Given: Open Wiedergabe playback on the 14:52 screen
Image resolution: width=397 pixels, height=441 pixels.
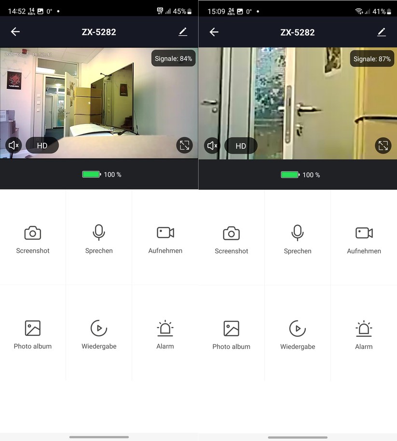Looking at the screenshot, I should [99, 334].
